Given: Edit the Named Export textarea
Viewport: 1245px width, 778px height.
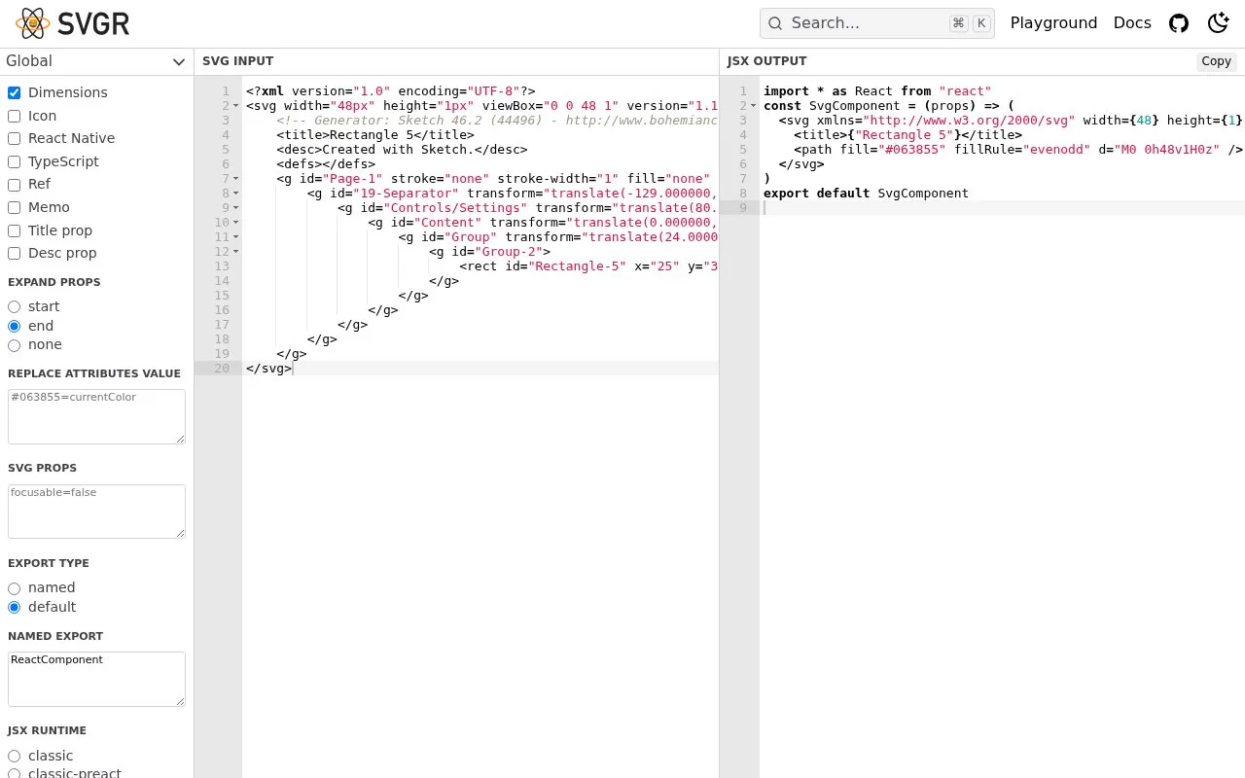Looking at the screenshot, I should [x=96, y=679].
